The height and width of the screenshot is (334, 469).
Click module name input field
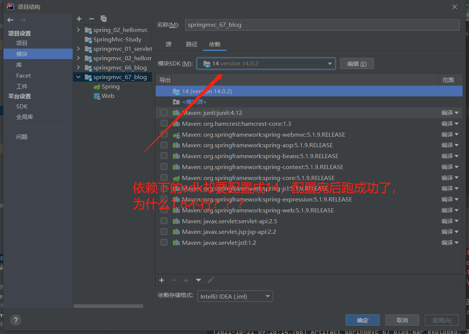pyautogui.click(x=322, y=25)
